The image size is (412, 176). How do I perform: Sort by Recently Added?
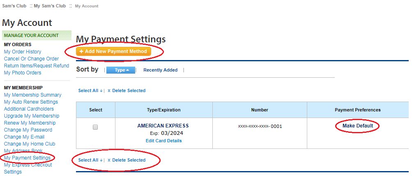[x=160, y=70]
